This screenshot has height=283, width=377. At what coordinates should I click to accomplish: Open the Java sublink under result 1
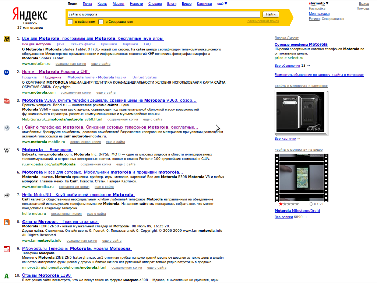pyautogui.click(x=61, y=44)
